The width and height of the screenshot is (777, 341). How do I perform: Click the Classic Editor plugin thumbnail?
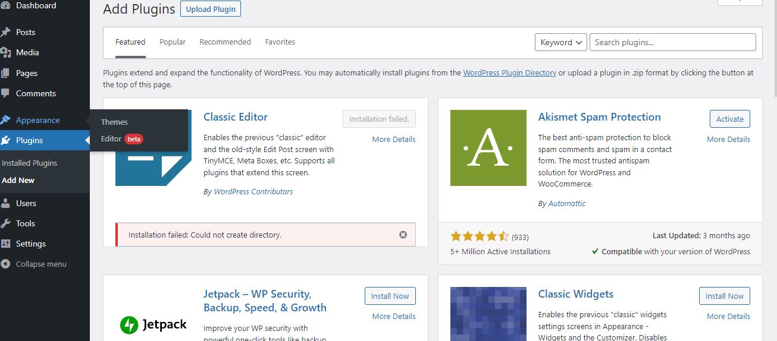point(153,147)
